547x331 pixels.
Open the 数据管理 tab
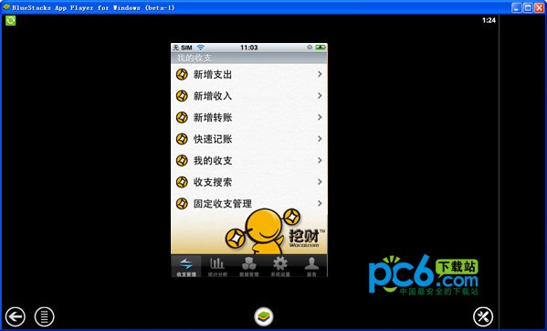249,266
